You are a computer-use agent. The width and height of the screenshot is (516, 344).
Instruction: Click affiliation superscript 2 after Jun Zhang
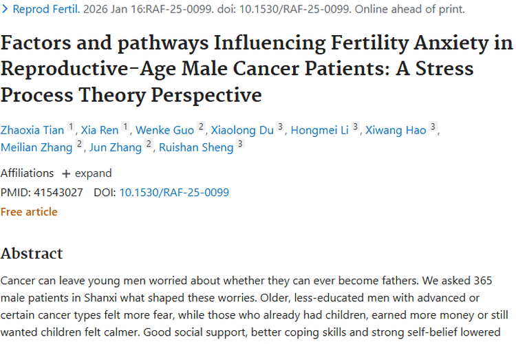[x=148, y=145]
